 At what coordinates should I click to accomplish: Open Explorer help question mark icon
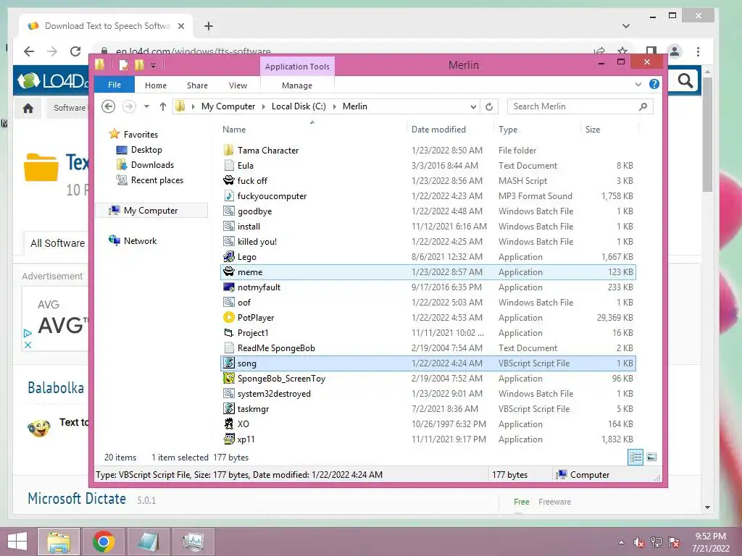[x=654, y=84]
